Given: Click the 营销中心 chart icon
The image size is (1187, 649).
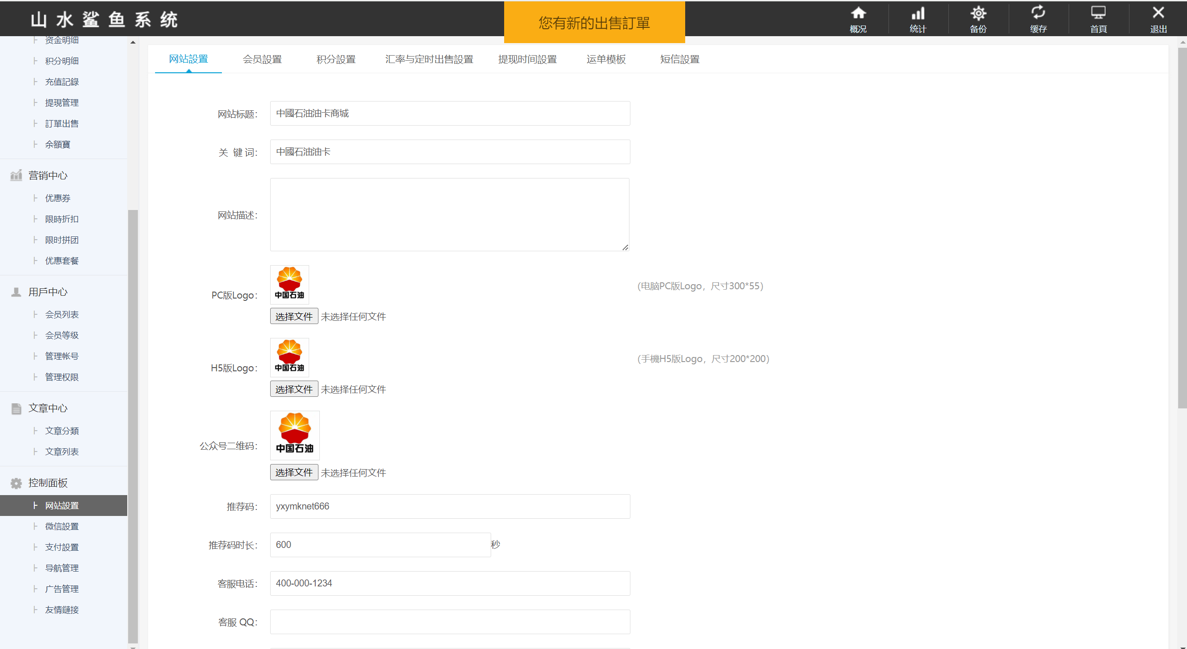Looking at the screenshot, I should click(x=16, y=175).
